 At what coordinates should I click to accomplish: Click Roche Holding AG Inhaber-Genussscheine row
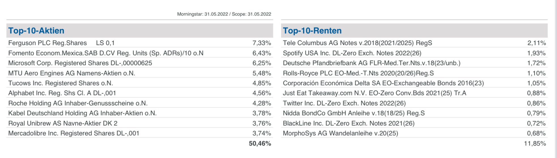[x=78, y=103]
